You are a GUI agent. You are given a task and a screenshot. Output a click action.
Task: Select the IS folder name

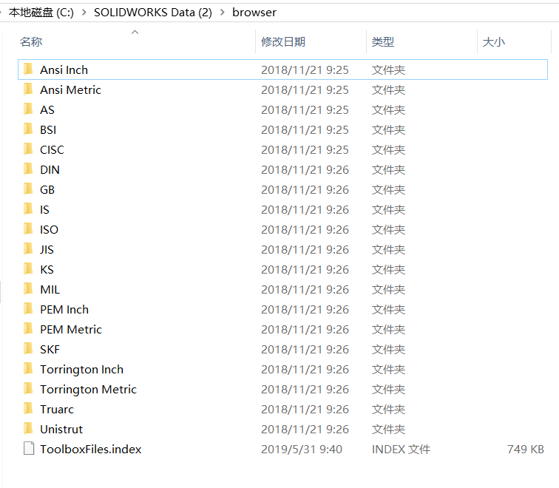tap(44, 209)
